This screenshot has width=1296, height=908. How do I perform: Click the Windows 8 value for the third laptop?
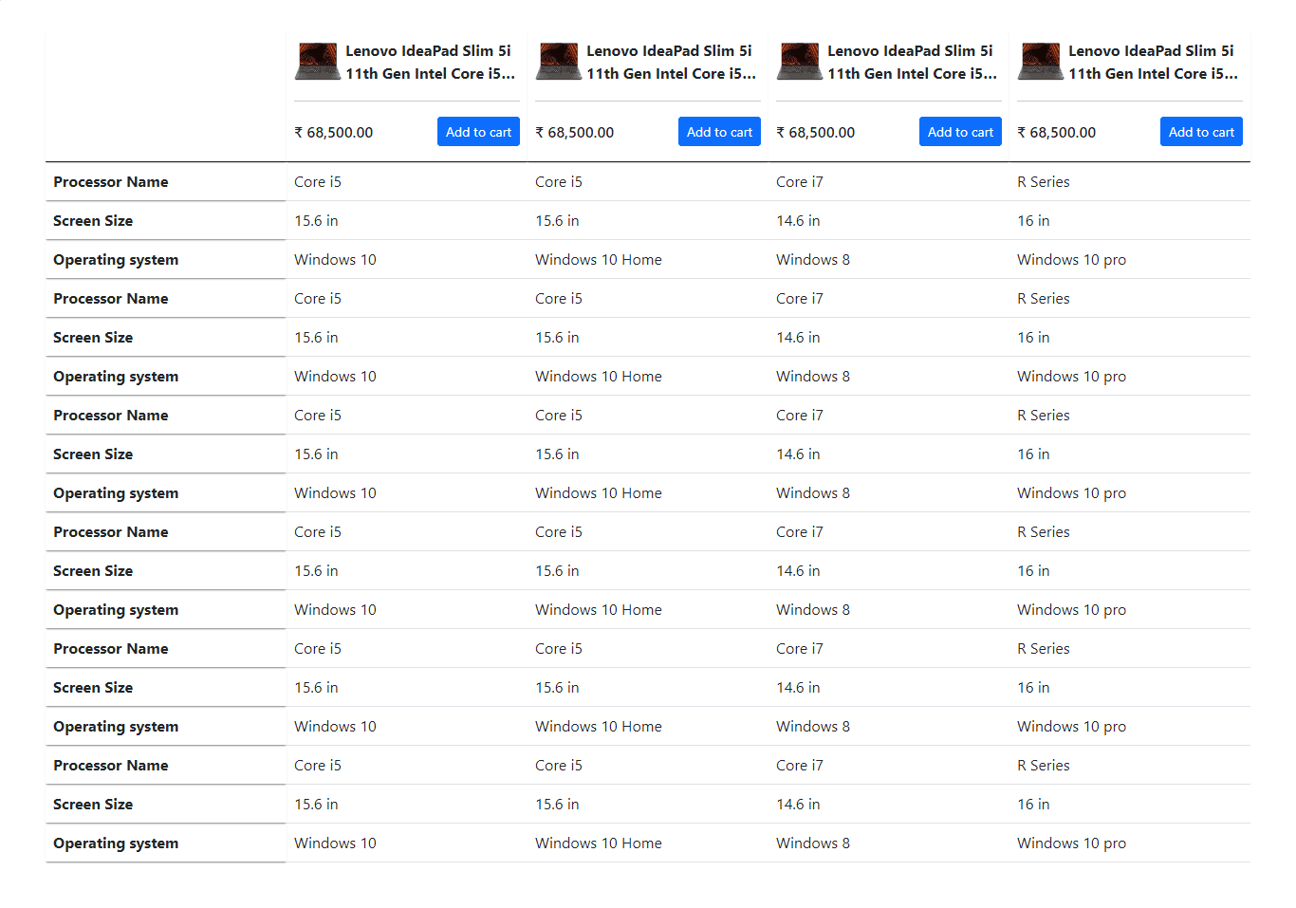(813, 259)
